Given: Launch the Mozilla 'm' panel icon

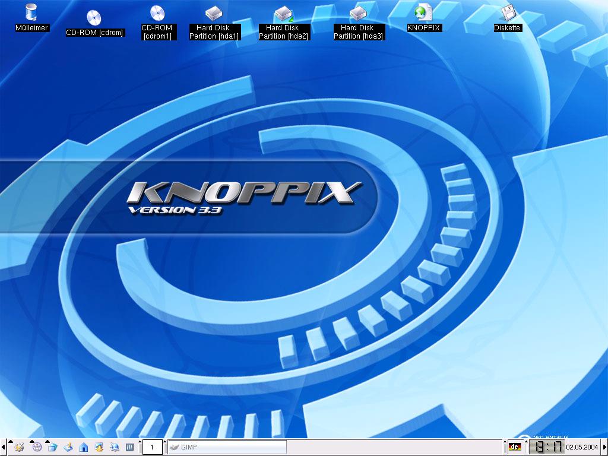Looking at the screenshot, I should click(x=129, y=447).
